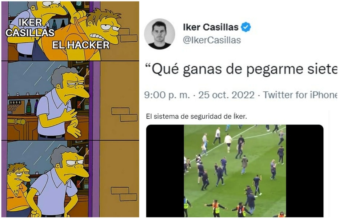Click the right black bar of the video
The width and height of the screenshot is (339, 219).
tap(304, 171)
